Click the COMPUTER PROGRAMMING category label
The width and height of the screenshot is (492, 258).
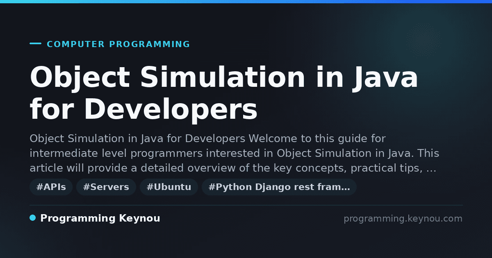coord(118,44)
